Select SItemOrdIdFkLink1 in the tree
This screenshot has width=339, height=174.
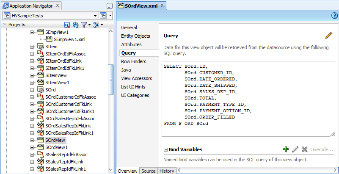tap(65, 68)
